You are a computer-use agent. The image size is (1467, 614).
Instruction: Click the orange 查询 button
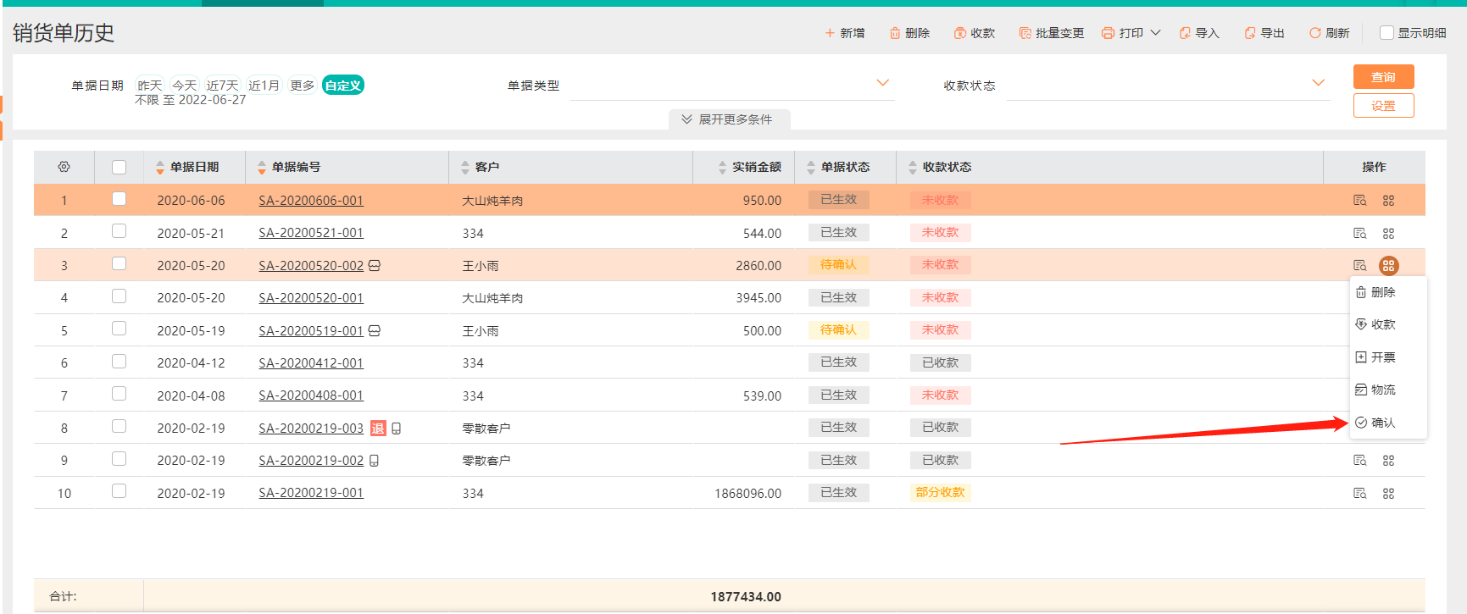click(x=1383, y=77)
